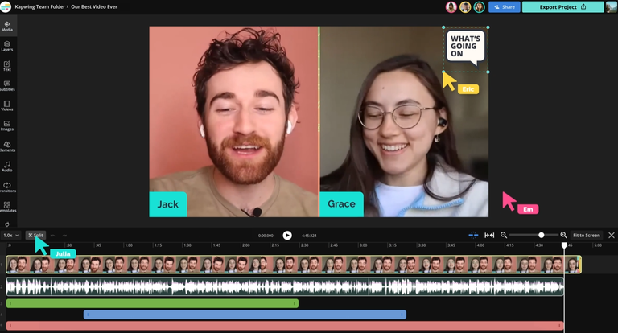This screenshot has width=618, height=333.
Task: Select the audio waveform track
Action: pyautogui.click(x=285, y=286)
